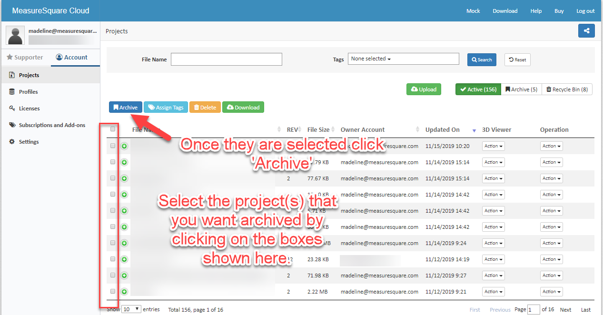The width and height of the screenshot is (603, 315).
Task: Open Operation Action for 11/14/2019 9:24 row
Action: (552, 243)
